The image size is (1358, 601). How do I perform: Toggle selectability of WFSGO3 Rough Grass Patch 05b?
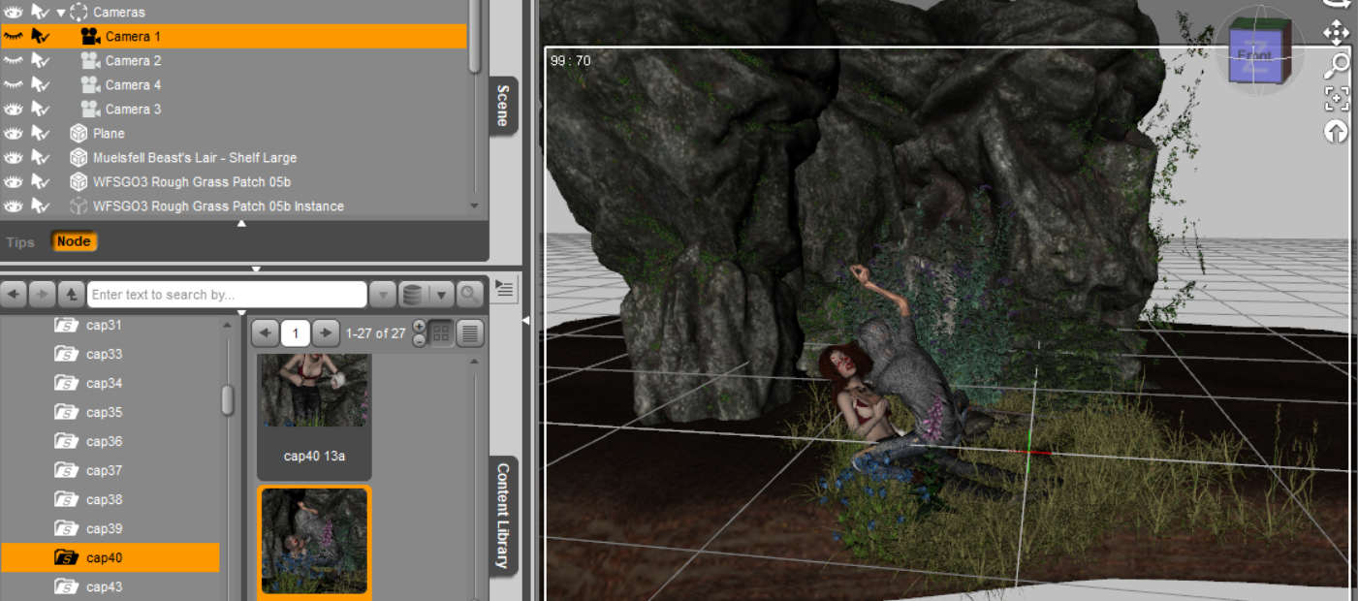click(40, 182)
